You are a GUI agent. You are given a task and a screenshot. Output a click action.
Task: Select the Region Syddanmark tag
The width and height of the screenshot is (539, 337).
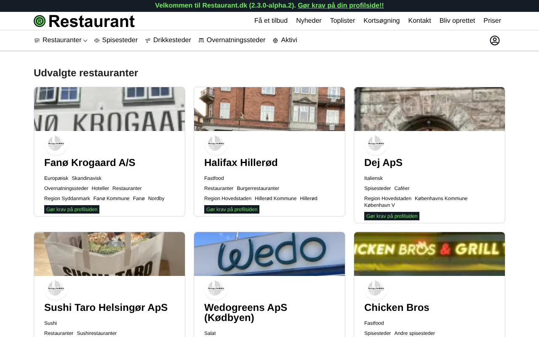click(x=67, y=198)
